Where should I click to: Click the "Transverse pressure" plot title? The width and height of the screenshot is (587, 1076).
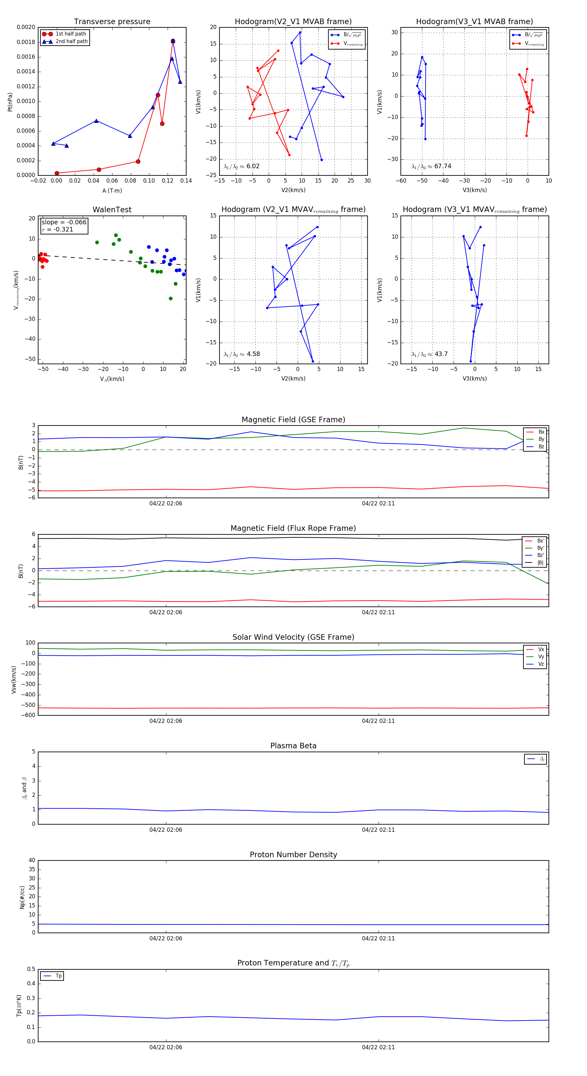click(x=112, y=22)
